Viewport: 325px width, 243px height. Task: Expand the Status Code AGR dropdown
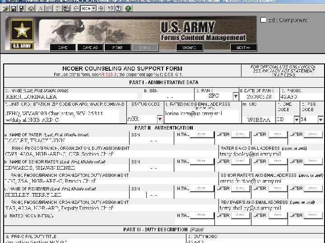point(160,119)
